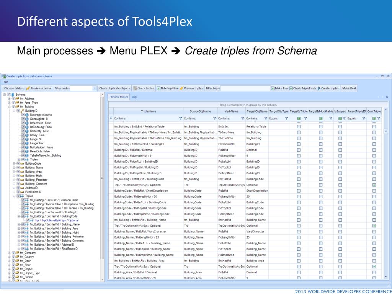The image size is (392, 294).
Task: Collapse the Schema root node
Action: pos(5,95)
